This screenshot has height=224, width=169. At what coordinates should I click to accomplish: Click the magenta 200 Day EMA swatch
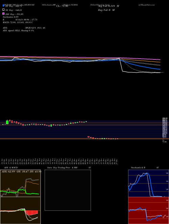click(3, 14)
